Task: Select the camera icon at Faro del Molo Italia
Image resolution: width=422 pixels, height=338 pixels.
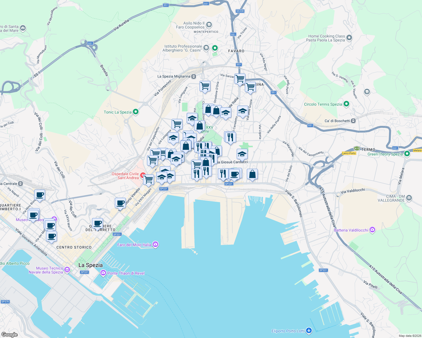Action: point(155,244)
